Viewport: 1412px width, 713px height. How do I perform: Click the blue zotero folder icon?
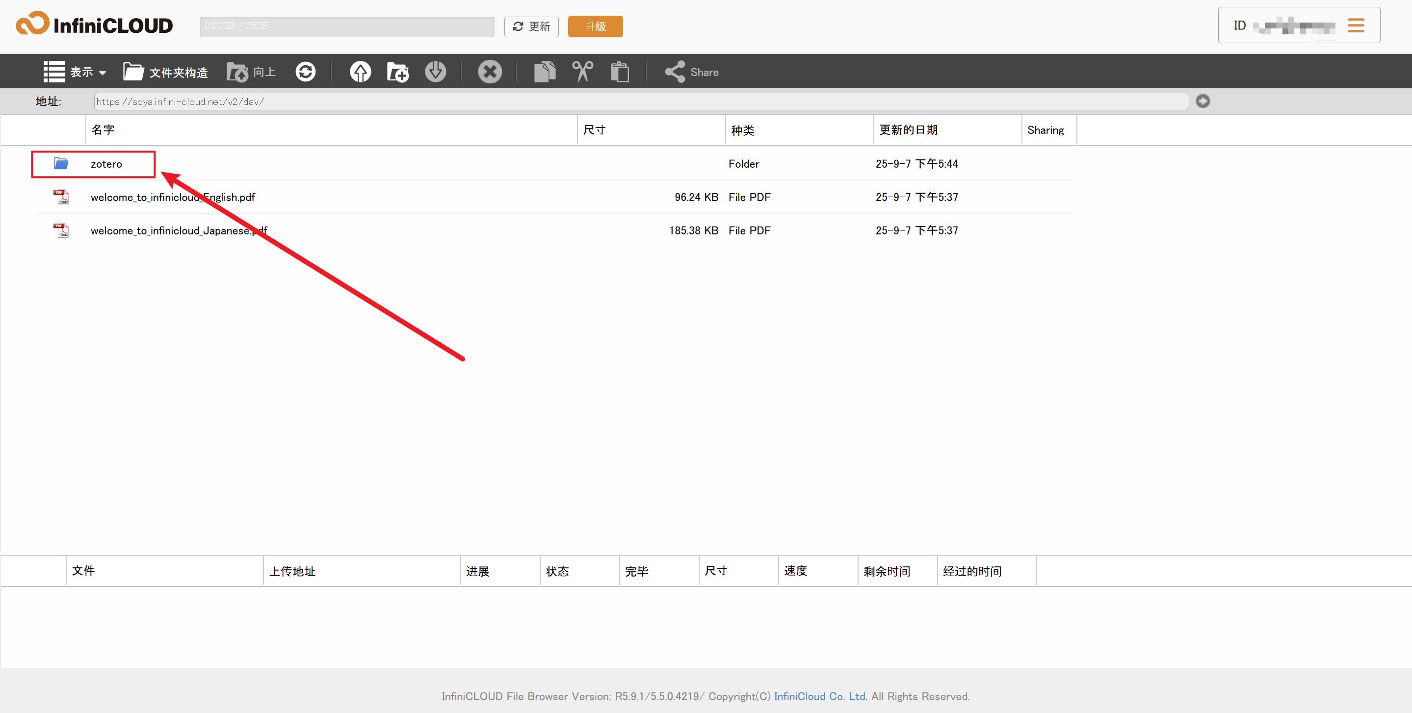click(x=61, y=163)
